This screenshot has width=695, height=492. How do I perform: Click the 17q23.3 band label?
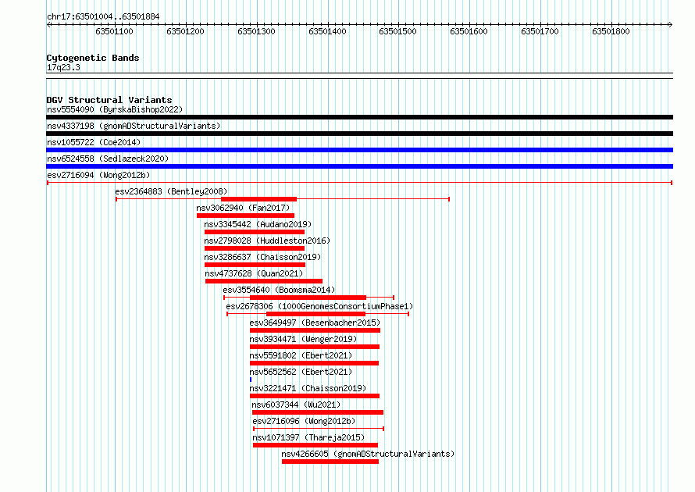63,67
